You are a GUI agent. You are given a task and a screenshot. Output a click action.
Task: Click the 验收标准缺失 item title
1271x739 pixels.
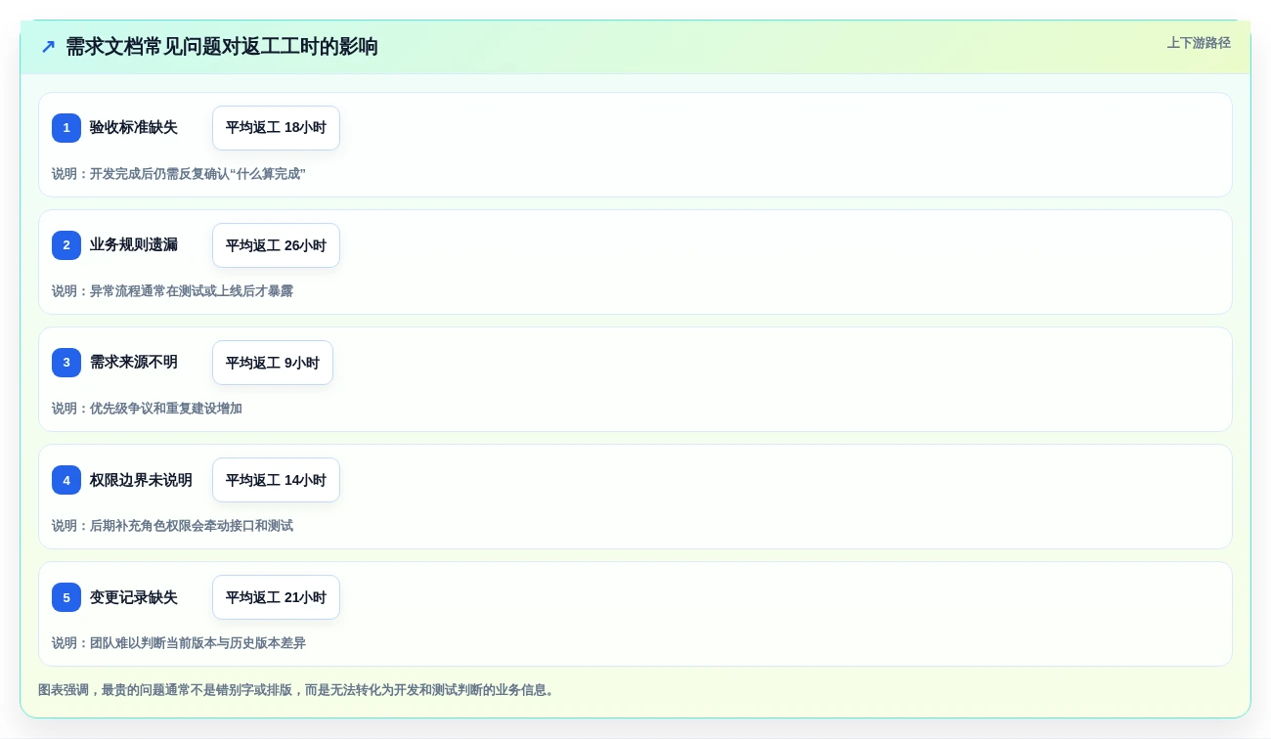tap(134, 128)
